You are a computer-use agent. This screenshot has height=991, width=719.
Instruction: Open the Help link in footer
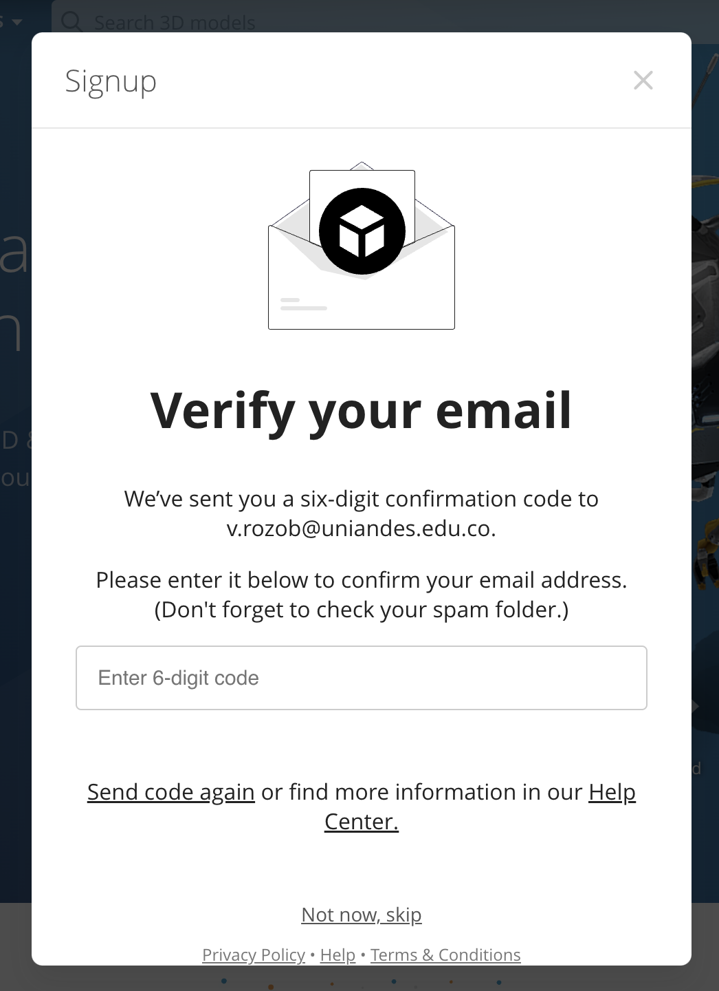(338, 955)
